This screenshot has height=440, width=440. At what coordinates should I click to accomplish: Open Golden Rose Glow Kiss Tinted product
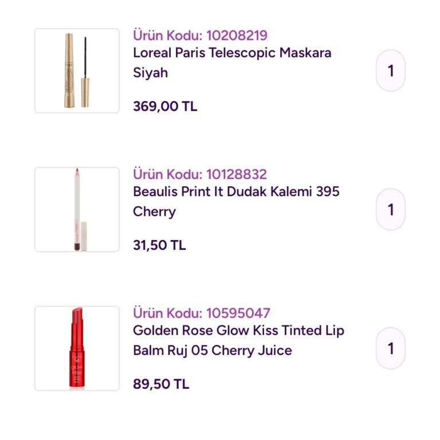[238, 331]
